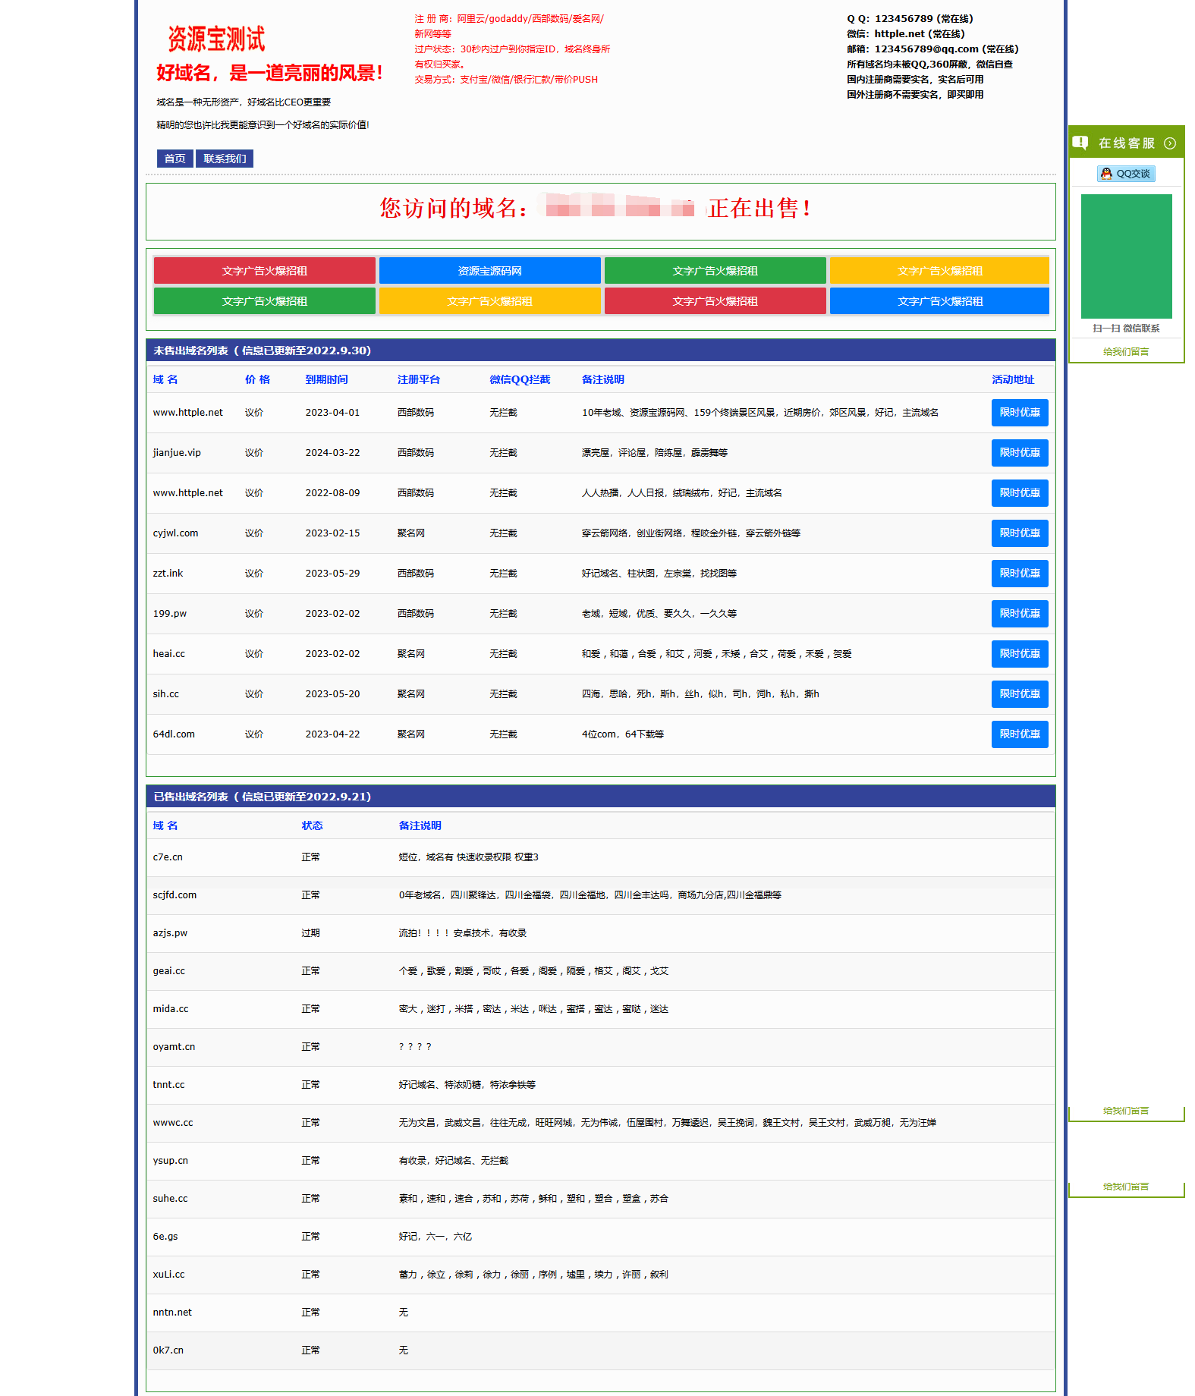Image resolution: width=1195 pixels, height=1396 pixels.
Task: Open 给我们留言 link under the QR code
Action: click(x=1126, y=352)
